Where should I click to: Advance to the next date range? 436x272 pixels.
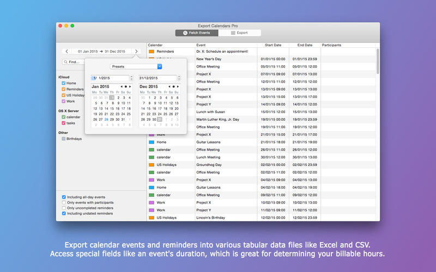tap(136, 51)
